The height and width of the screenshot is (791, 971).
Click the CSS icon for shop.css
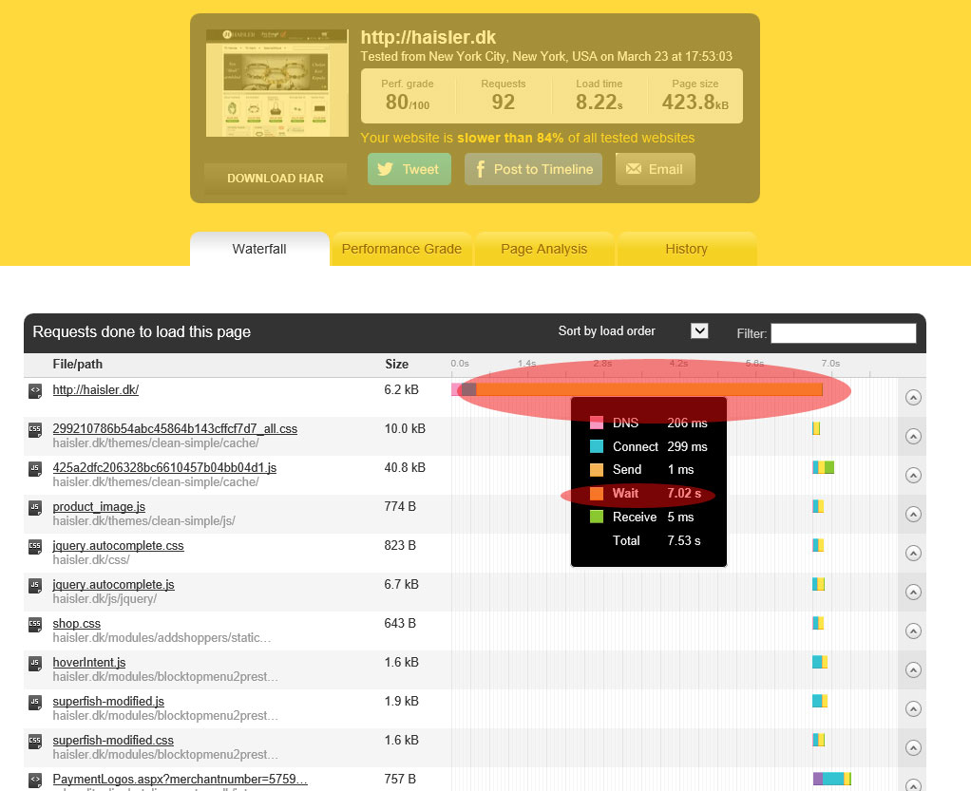(x=35, y=625)
